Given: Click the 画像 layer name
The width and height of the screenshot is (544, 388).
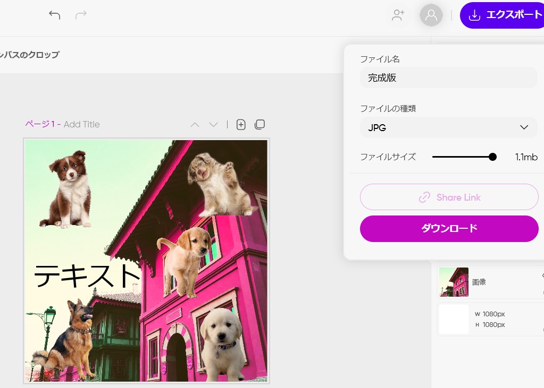Looking at the screenshot, I should tap(479, 282).
